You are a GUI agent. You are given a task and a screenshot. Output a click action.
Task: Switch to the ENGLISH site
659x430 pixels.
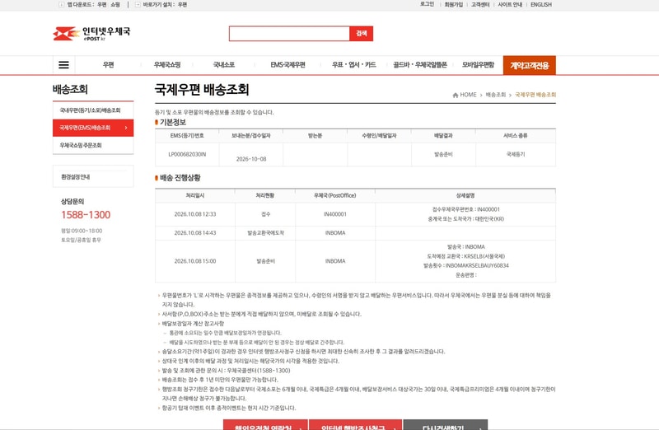pyautogui.click(x=541, y=5)
